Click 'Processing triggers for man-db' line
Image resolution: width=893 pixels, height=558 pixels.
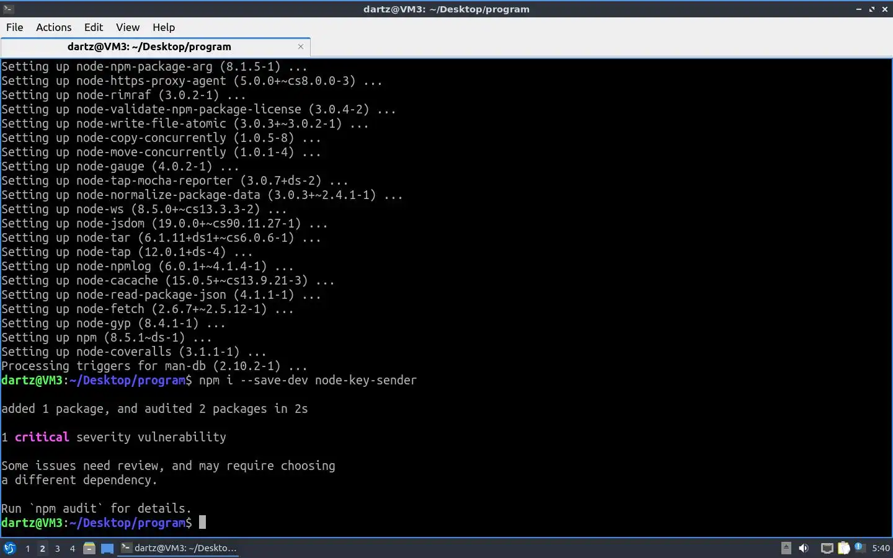click(x=154, y=366)
